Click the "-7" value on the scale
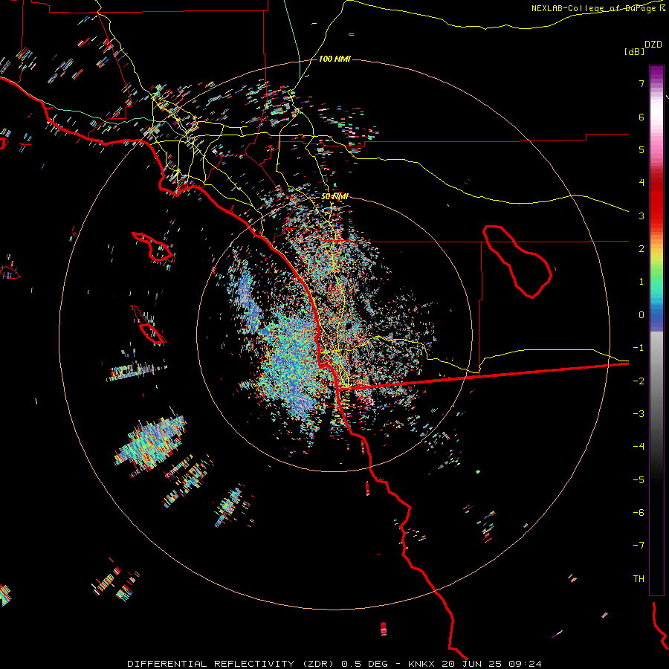The width and height of the screenshot is (669, 669). pyautogui.click(x=639, y=546)
